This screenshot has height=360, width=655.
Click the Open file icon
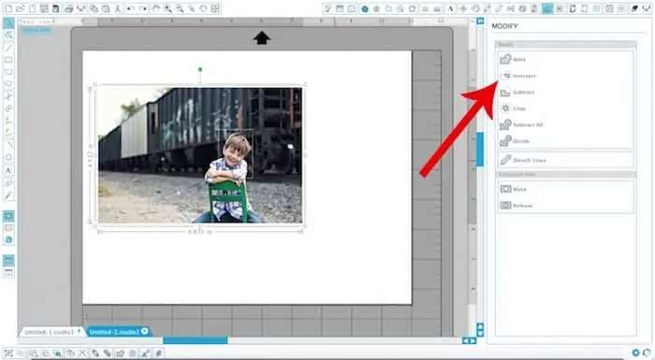click(21, 8)
